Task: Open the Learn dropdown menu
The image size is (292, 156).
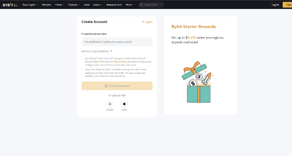Action: pos(98,5)
